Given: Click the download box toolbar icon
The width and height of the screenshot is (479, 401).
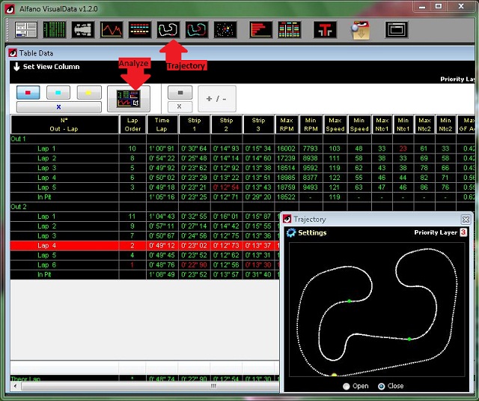Looking at the screenshot, I should click(361, 30).
